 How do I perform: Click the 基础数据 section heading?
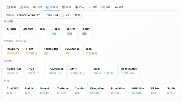click(9, 21)
